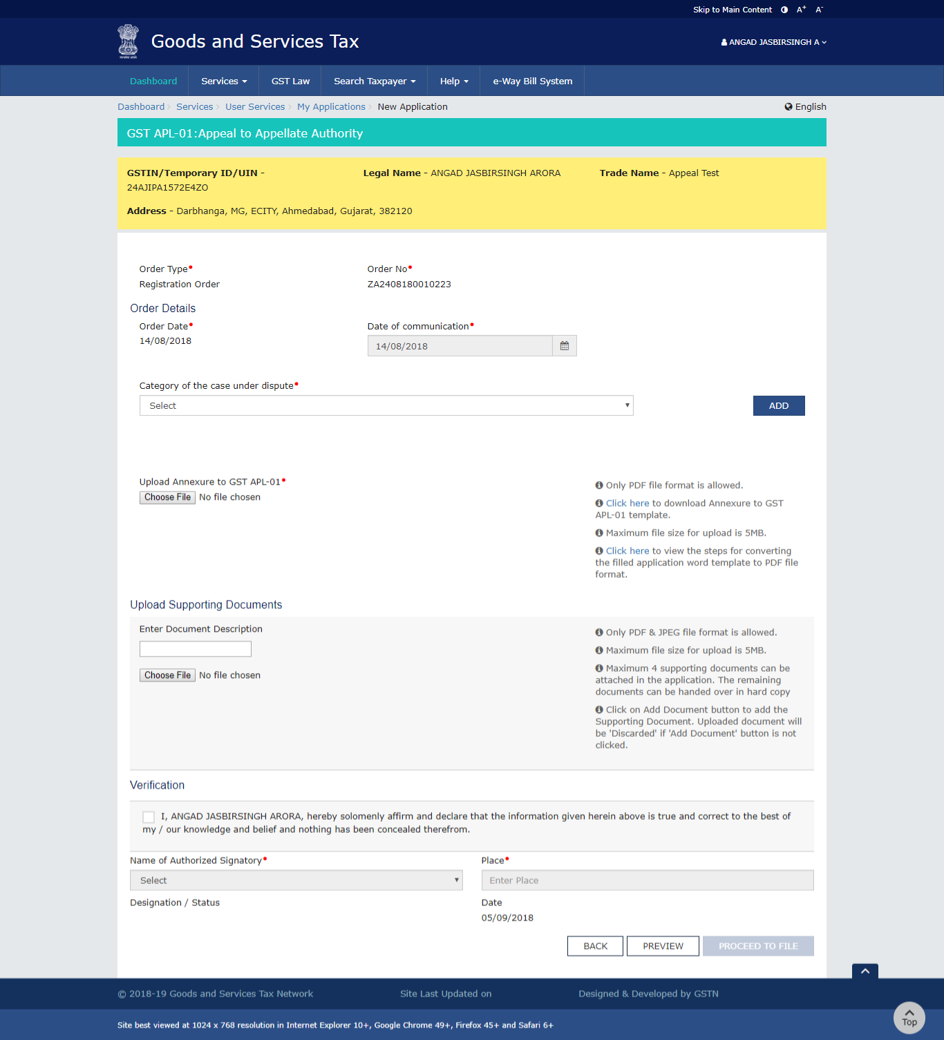Open the Search Taxpayer menu

point(373,80)
